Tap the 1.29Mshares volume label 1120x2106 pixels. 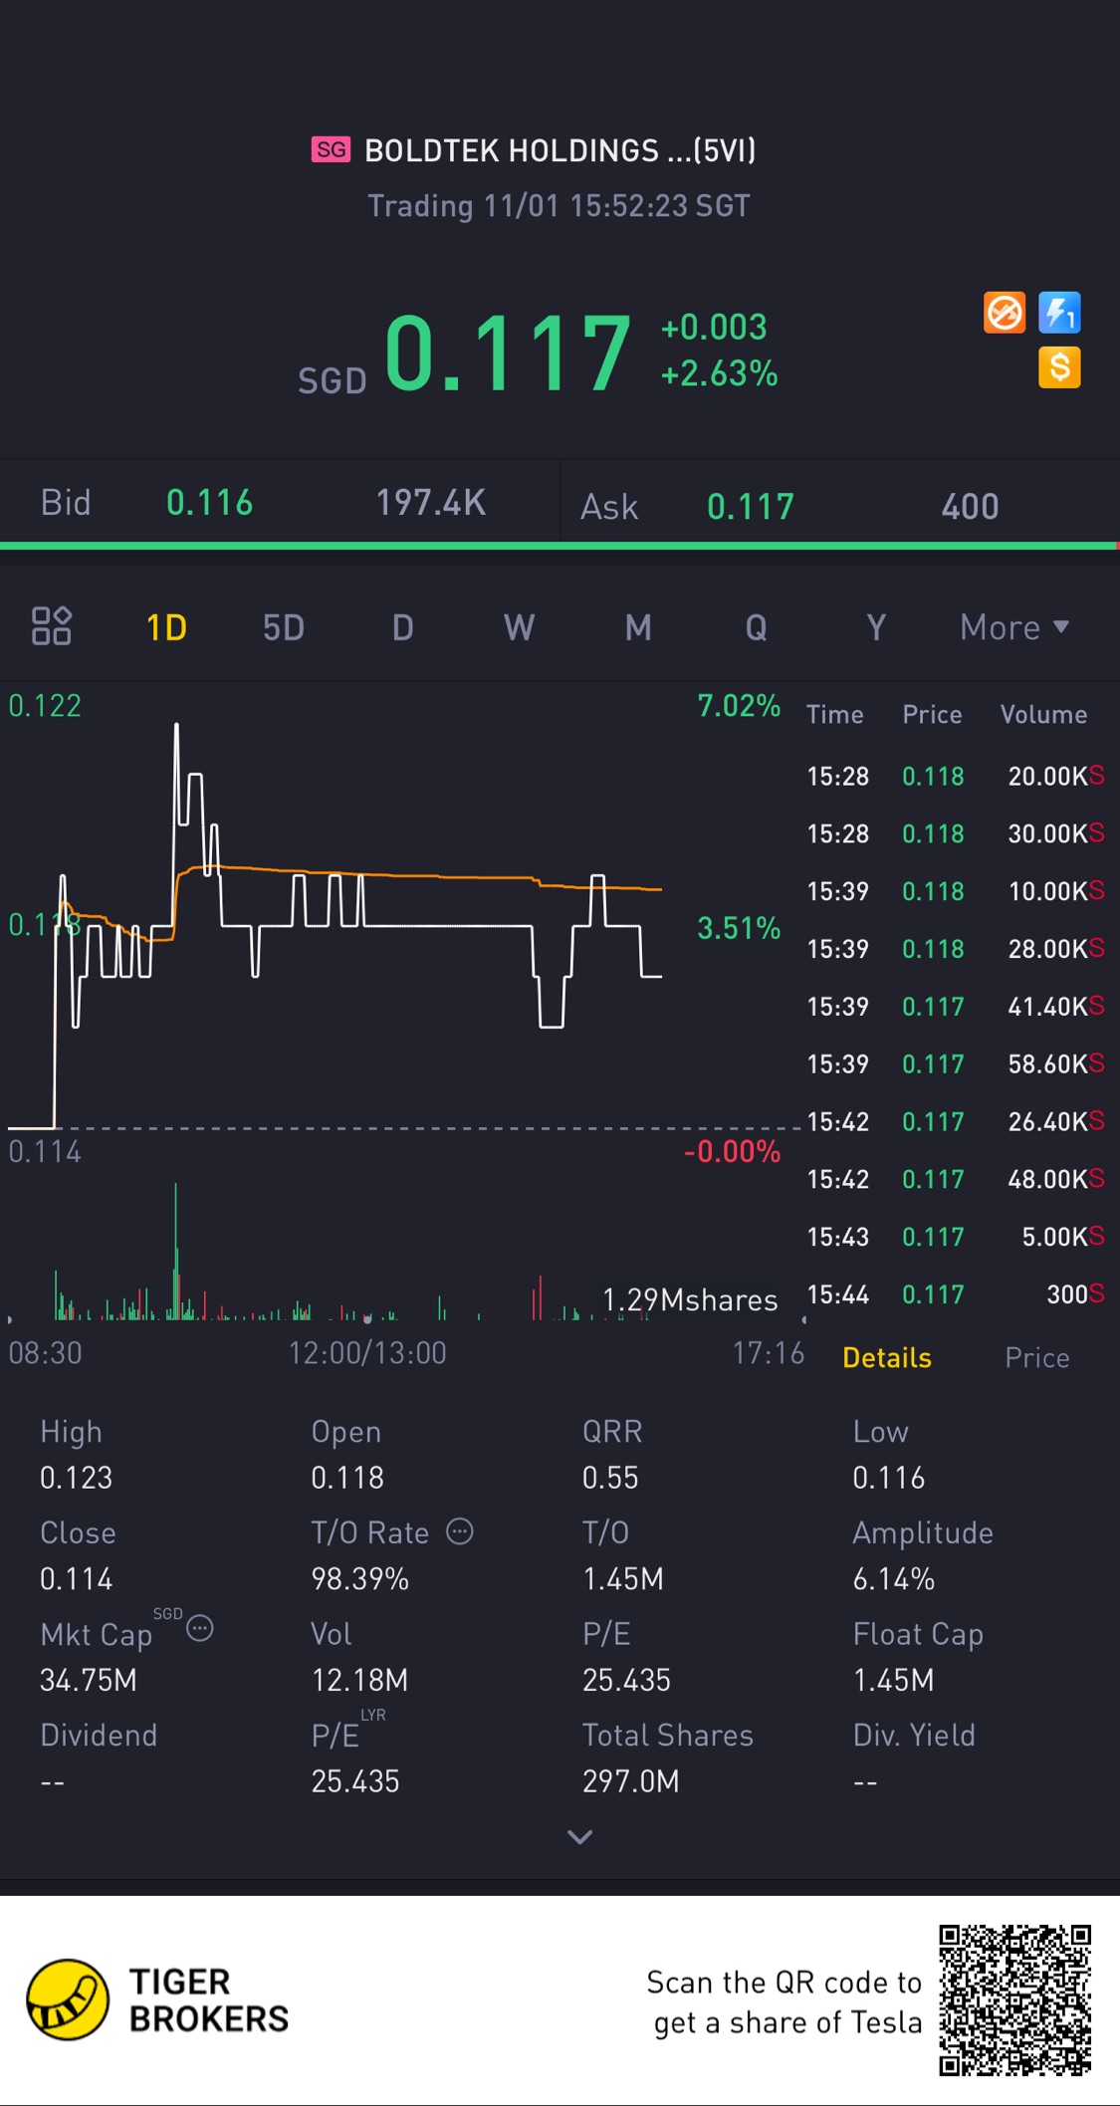click(x=690, y=1300)
